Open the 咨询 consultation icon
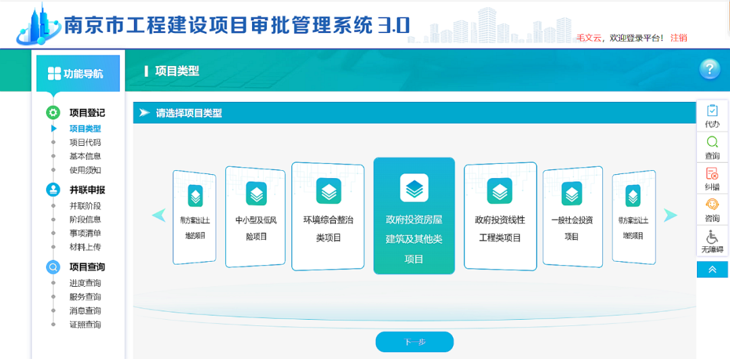Viewport: 730px width, 359px height. pyautogui.click(x=712, y=210)
